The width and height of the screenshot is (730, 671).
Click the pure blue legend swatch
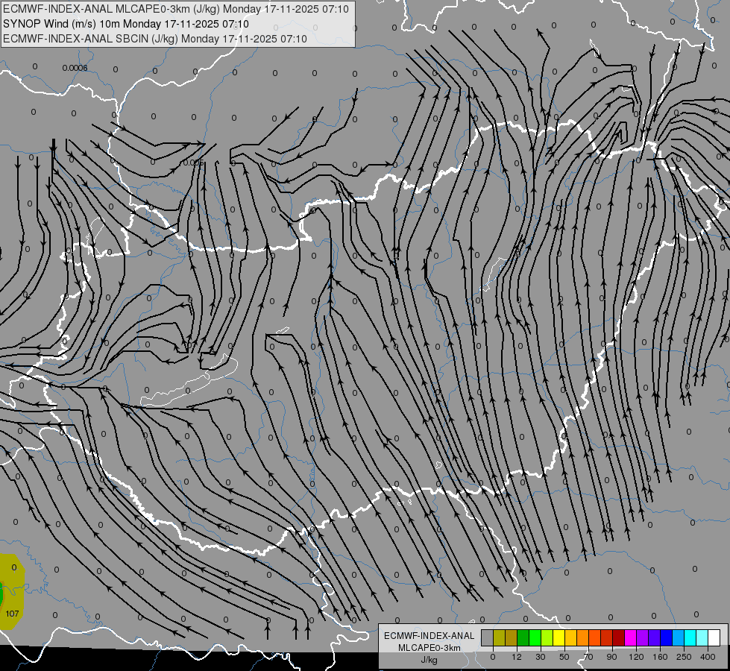(x=667, y=637)
